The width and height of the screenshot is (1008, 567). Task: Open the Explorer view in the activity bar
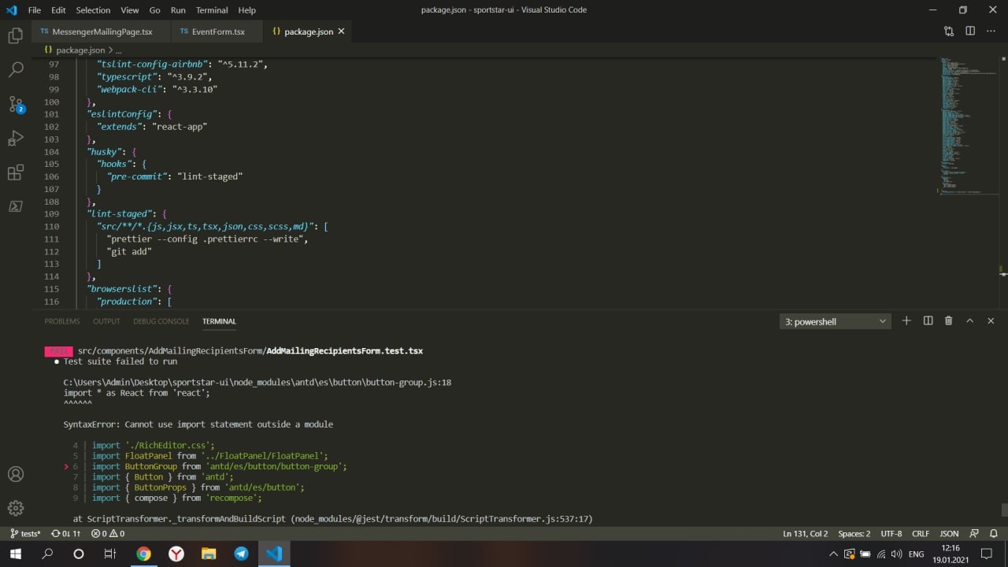tap(15, 35)
